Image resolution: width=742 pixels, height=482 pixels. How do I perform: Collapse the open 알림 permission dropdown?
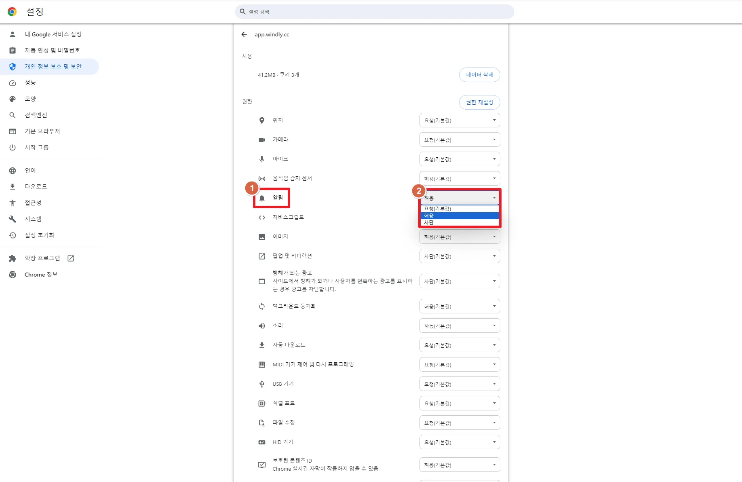coord(460,198)
